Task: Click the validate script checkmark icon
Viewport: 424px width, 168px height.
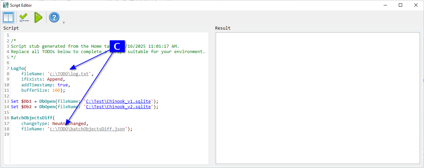Action: coord(24,17)
